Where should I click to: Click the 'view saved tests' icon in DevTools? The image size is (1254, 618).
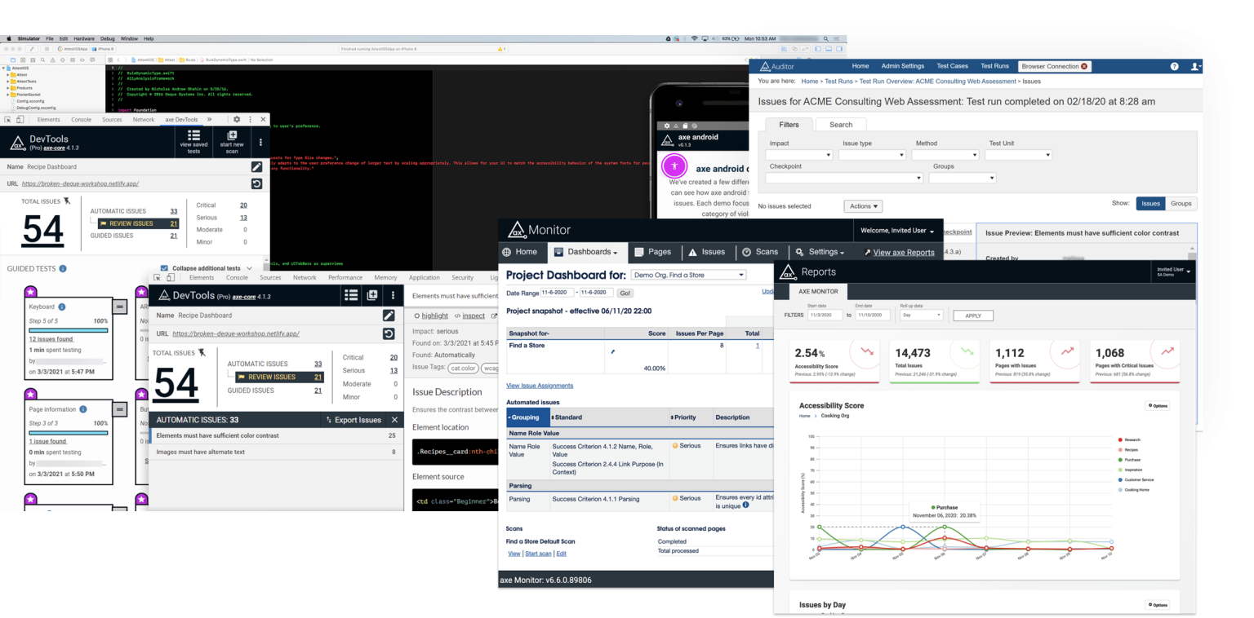point(193,136)
